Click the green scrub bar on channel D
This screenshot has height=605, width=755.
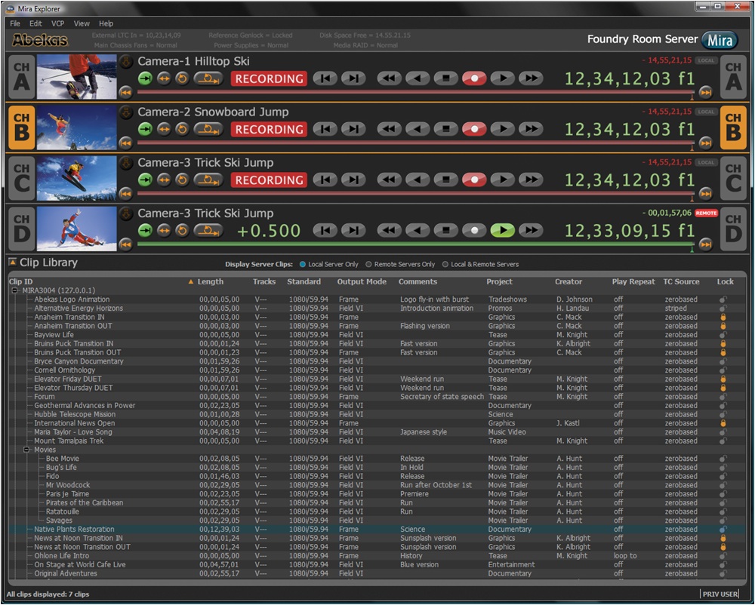pyautogui.click(x=415, y=244)
